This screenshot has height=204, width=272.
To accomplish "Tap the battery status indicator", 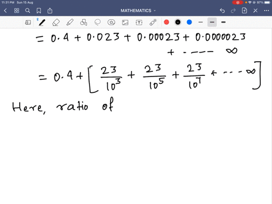I will (267, 2).
